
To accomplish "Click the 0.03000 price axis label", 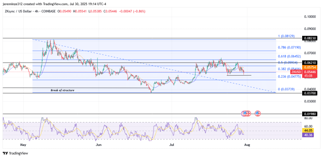I will 310,101.
